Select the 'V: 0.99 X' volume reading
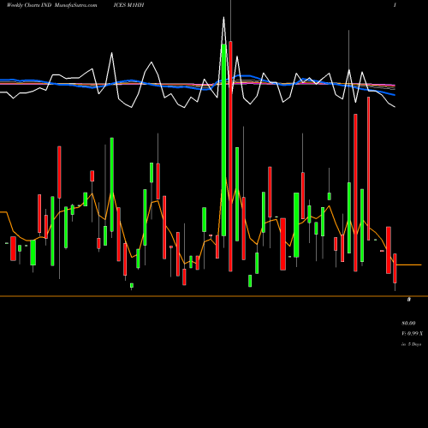 click(413, 334)
